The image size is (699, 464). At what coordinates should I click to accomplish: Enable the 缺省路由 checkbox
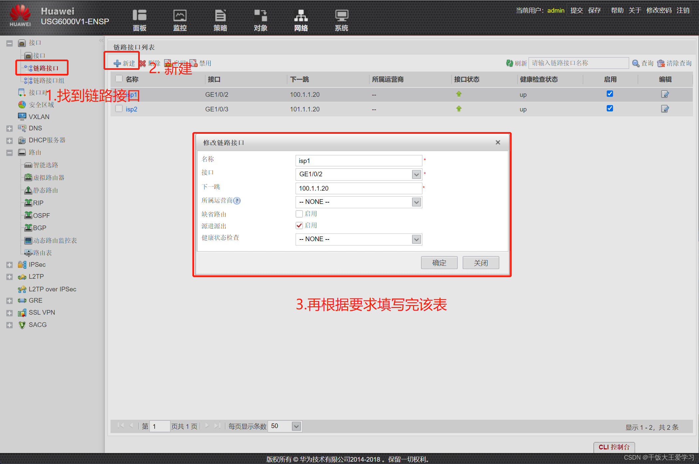coord(299,214)
